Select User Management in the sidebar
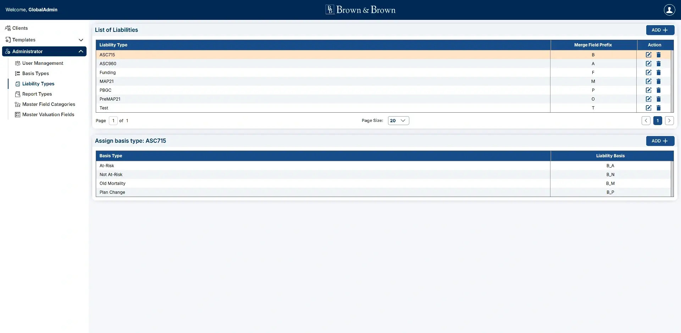Screen dimensions: 681x333 point(43,63)
